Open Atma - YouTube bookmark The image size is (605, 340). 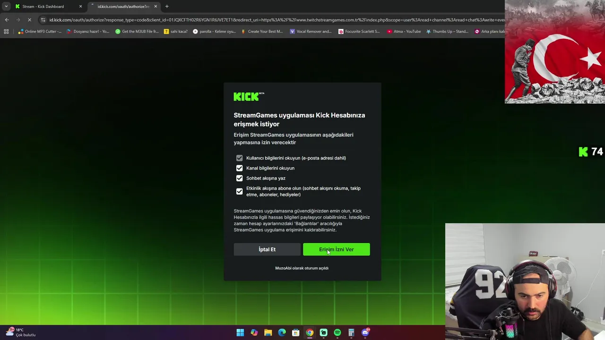(x=404, y=32)
